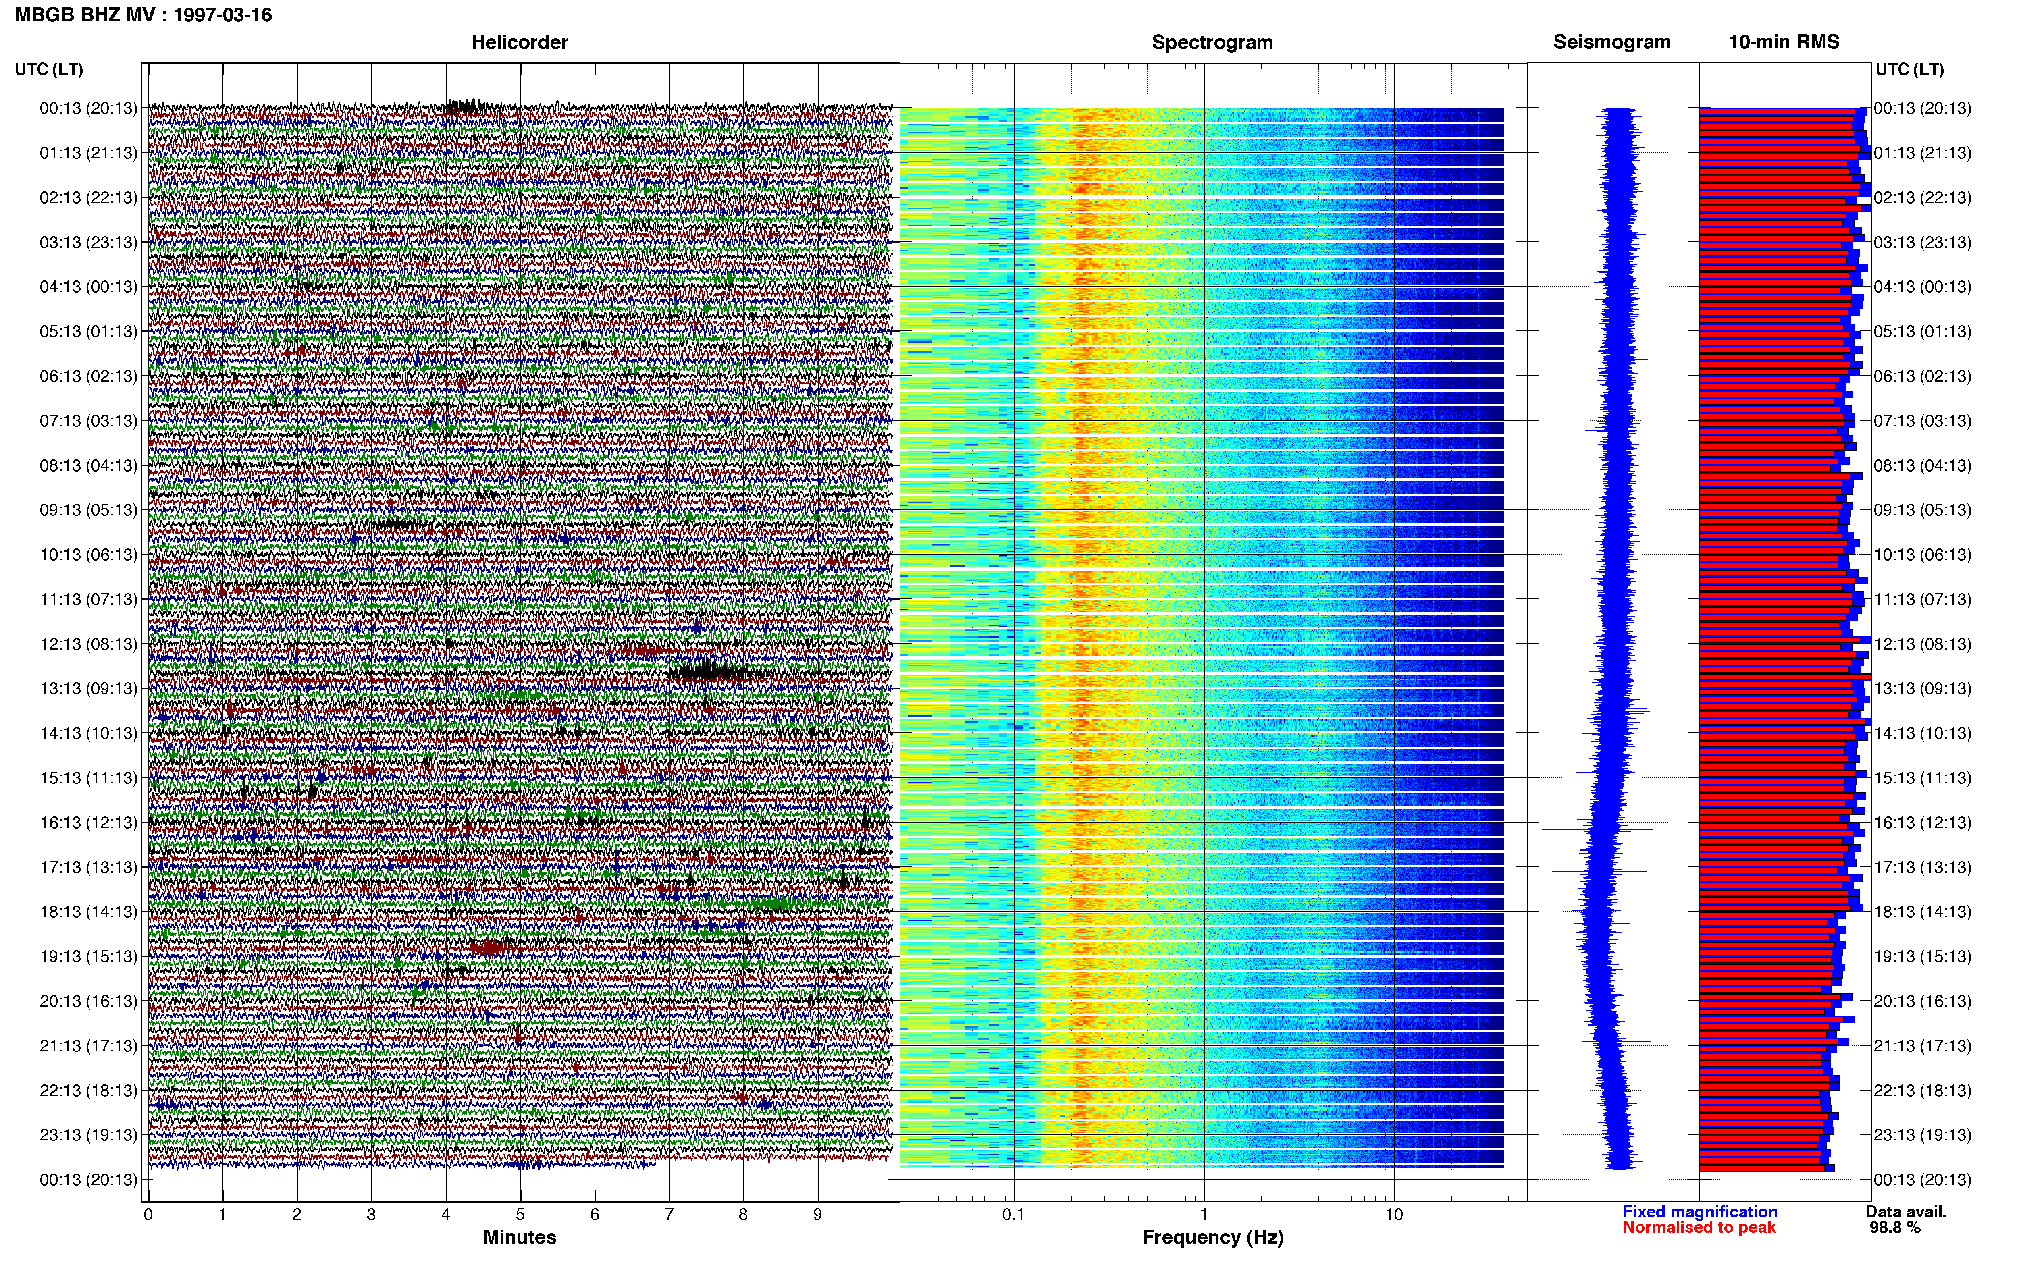Click the right '01:13 (21:13)' time label
Viewport: 2023px width, 1265px height.
coord(1923,153)
